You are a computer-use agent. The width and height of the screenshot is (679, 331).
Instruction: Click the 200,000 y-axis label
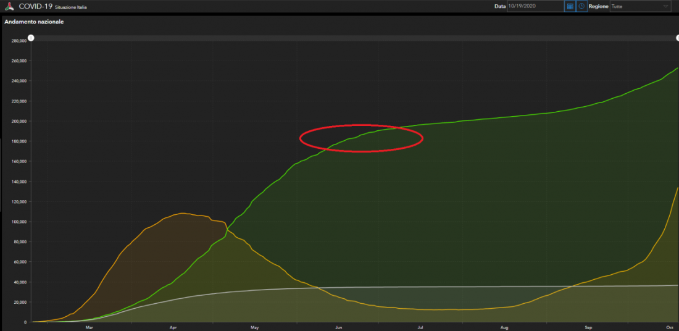tap(19, 121)
